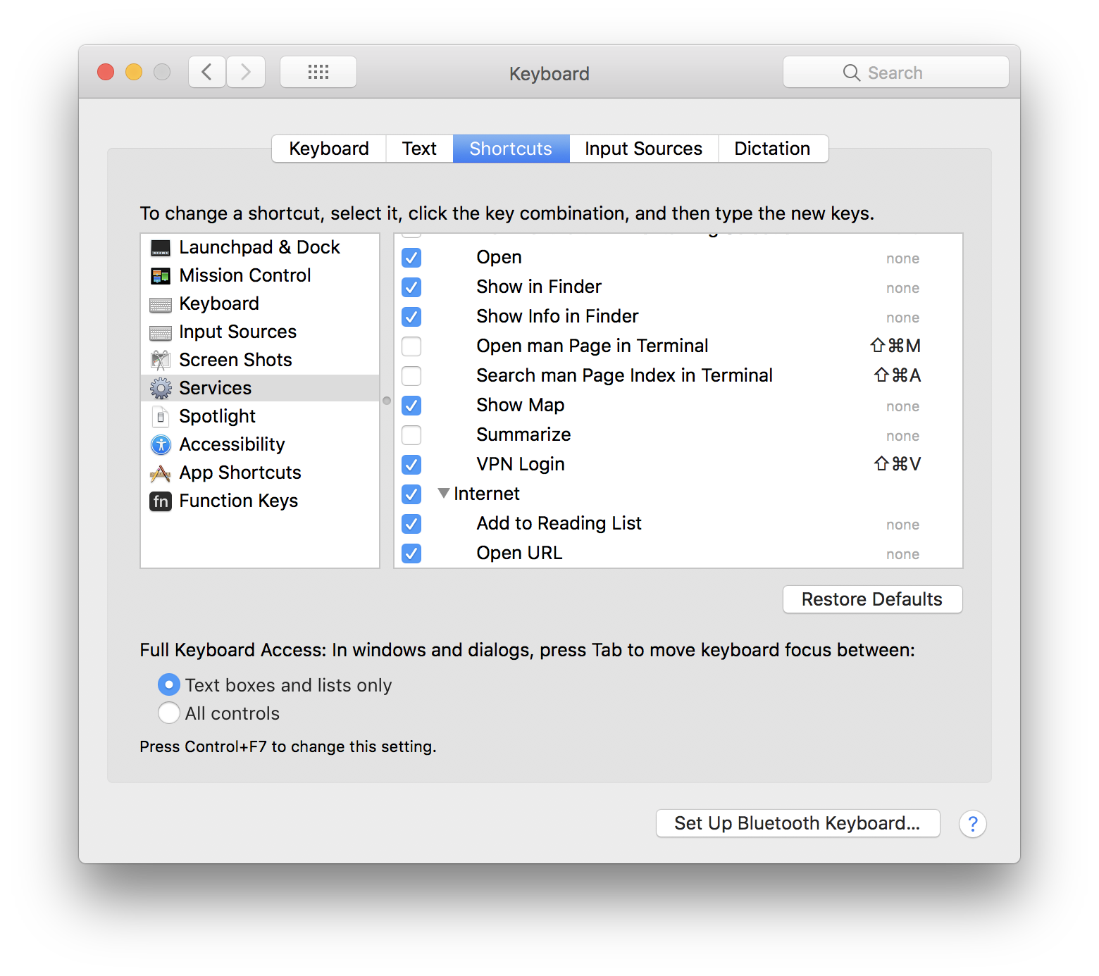Collapse the Internet services group
Viewport: 1099px width, 976px height.
pos(444,494)
